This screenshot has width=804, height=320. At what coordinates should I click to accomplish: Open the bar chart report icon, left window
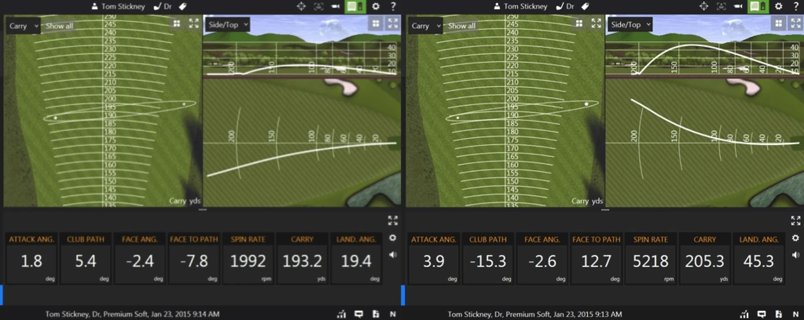[x=342, y=314]
